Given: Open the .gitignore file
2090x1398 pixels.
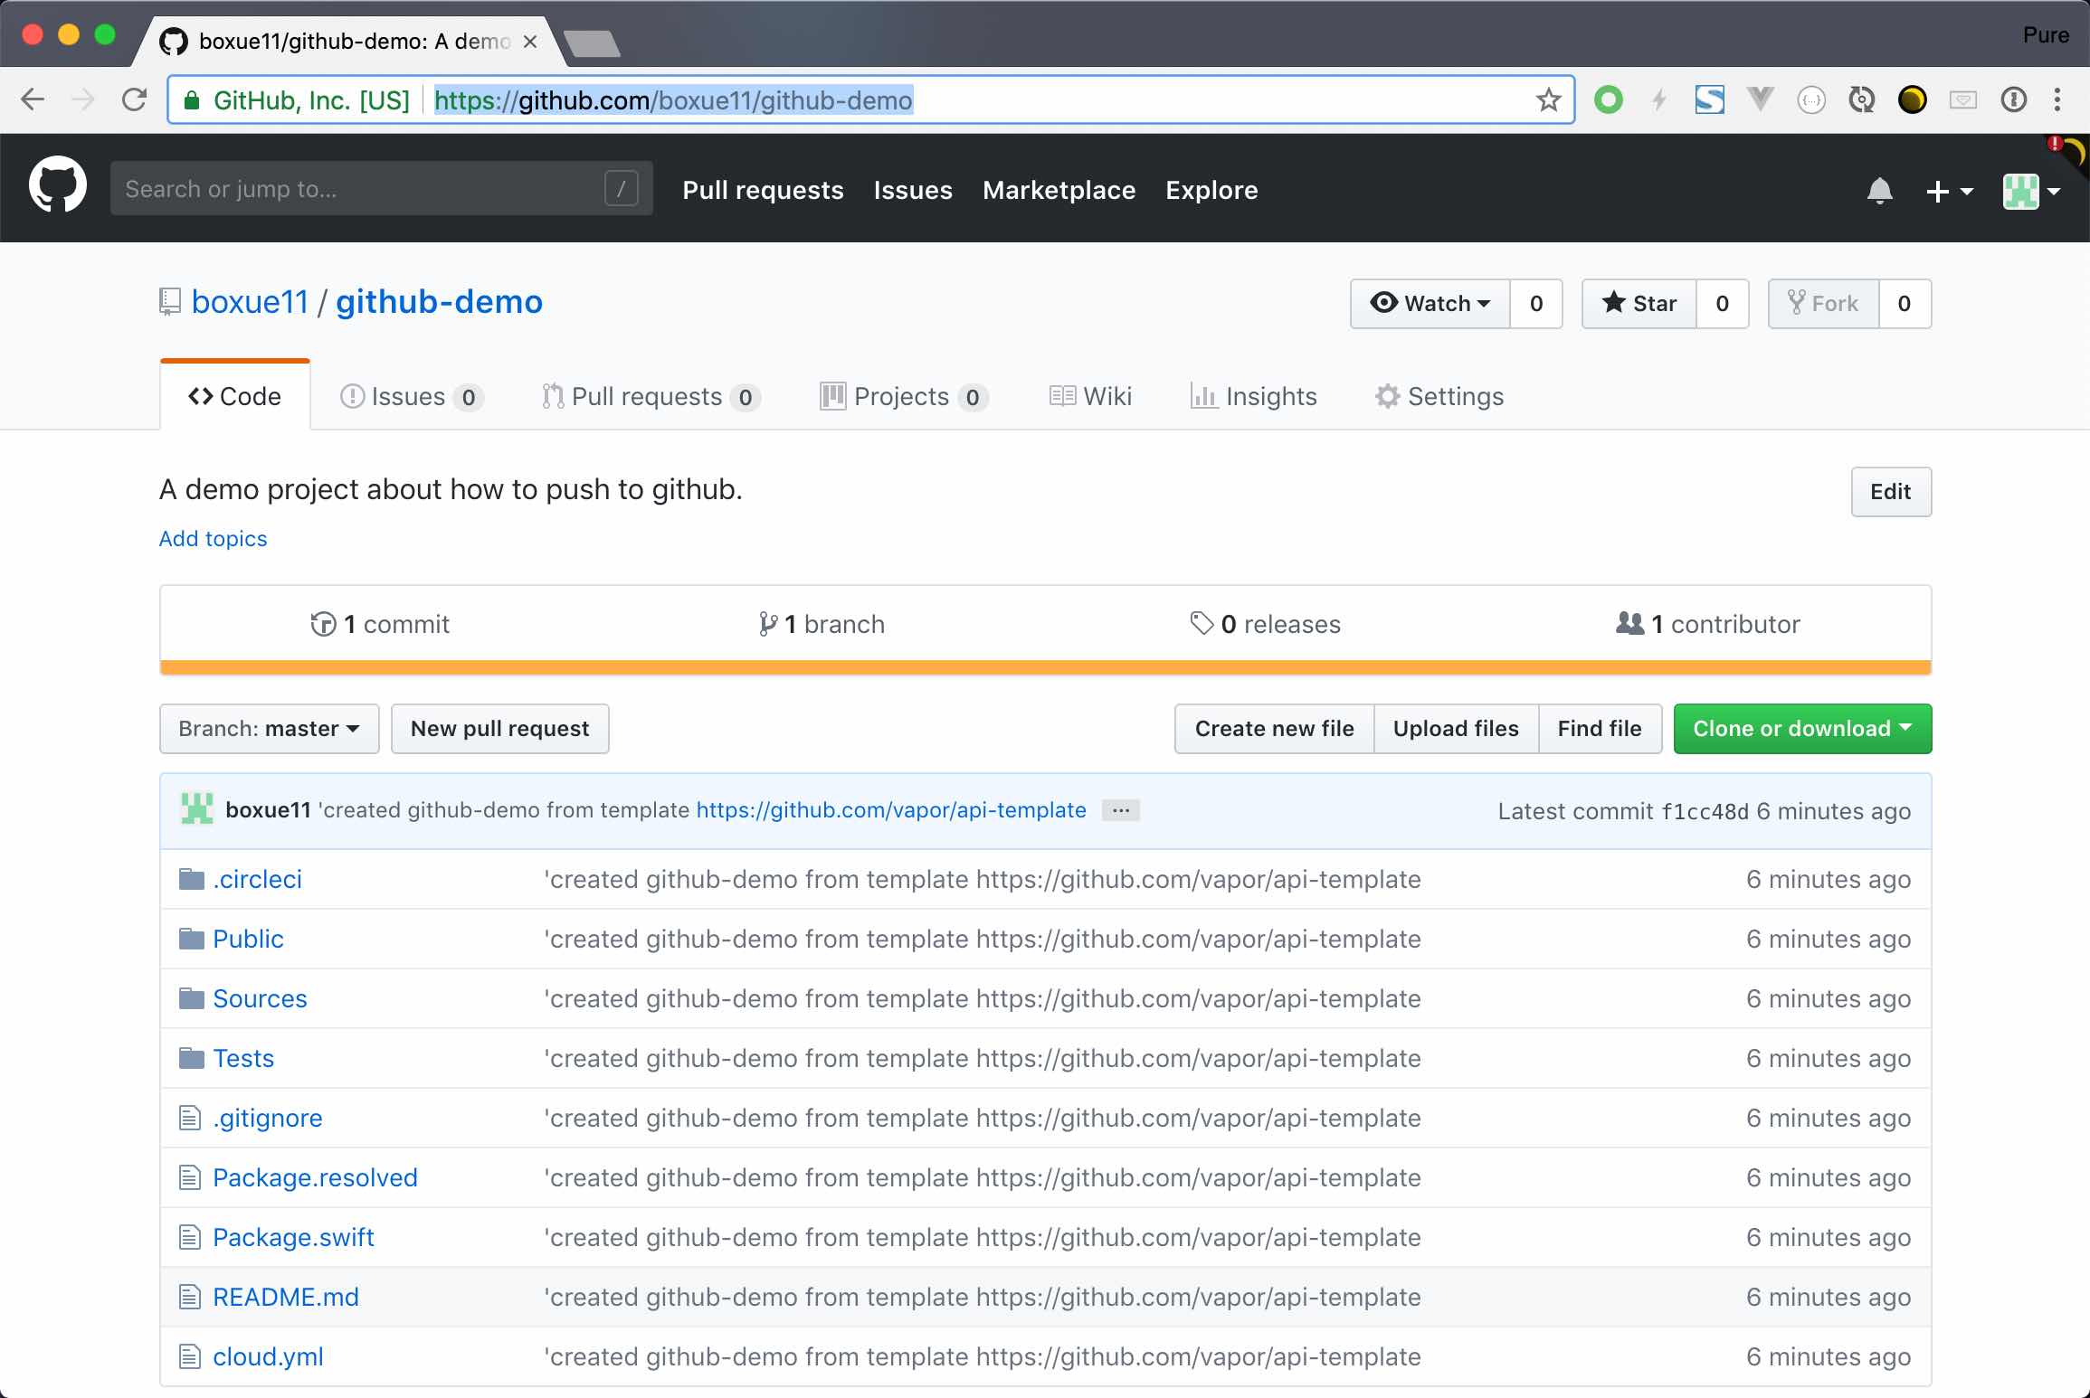Looking at the screenshot, I should (268, 1118).
